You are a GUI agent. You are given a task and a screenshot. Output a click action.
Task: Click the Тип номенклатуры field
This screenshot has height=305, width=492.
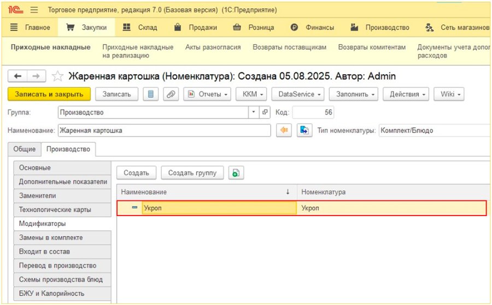pos(435,130)
